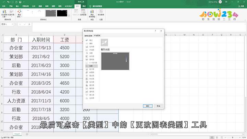Click formula bar insert function fx

[x=29, y=24]
